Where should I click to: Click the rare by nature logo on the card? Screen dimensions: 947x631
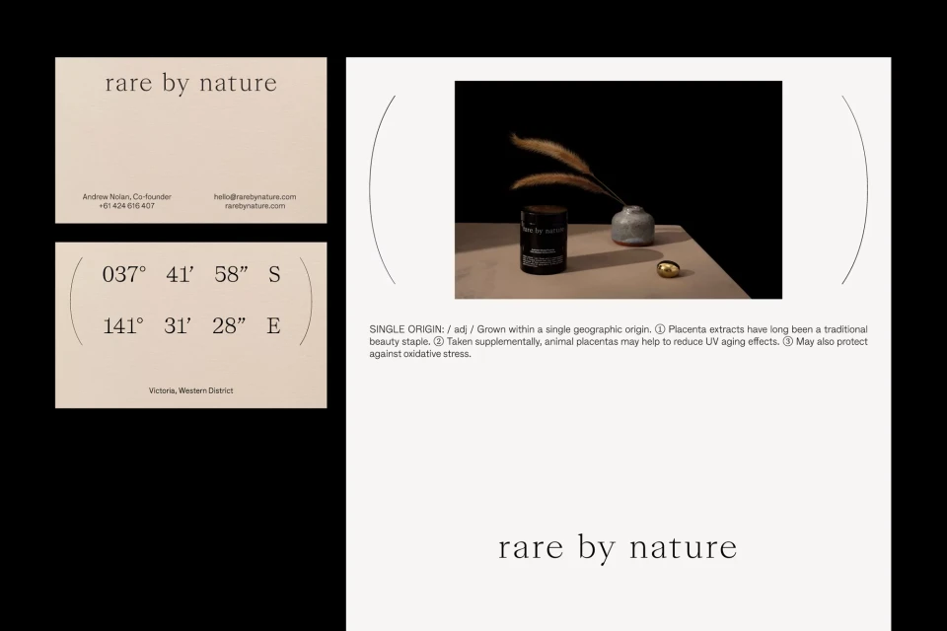coord(190,83)
